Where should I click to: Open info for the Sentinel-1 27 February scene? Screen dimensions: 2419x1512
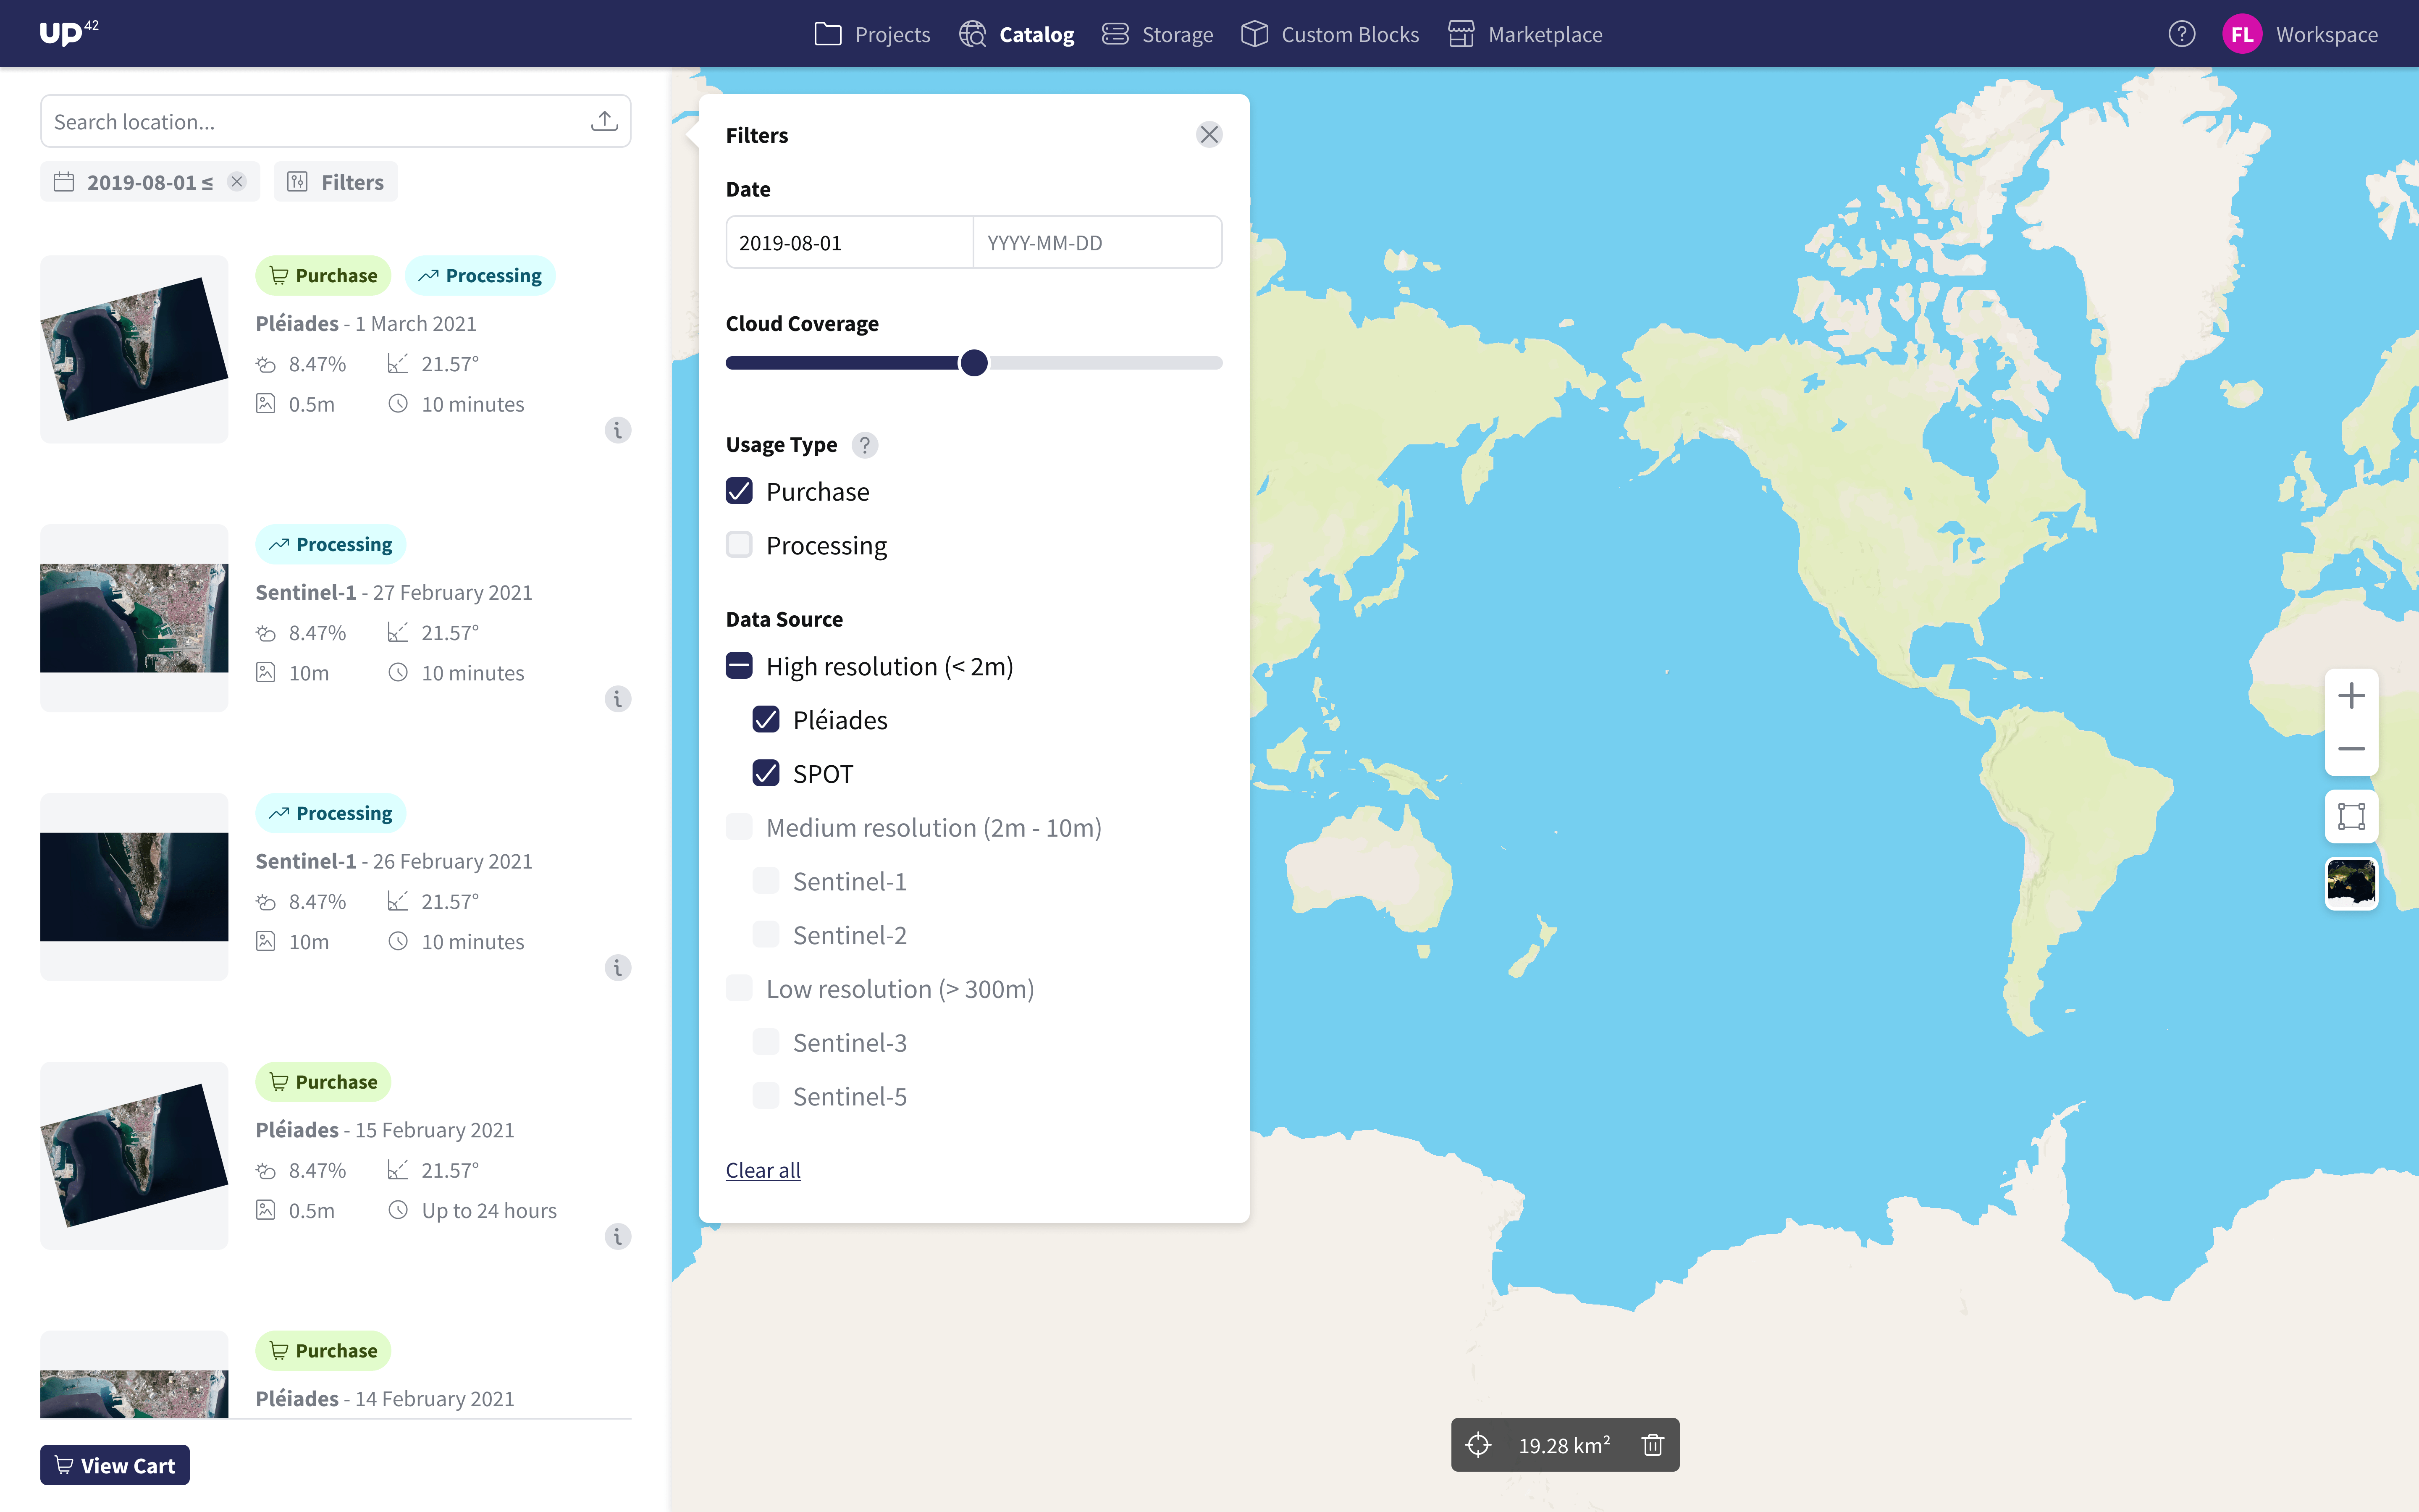click(617, 699)
